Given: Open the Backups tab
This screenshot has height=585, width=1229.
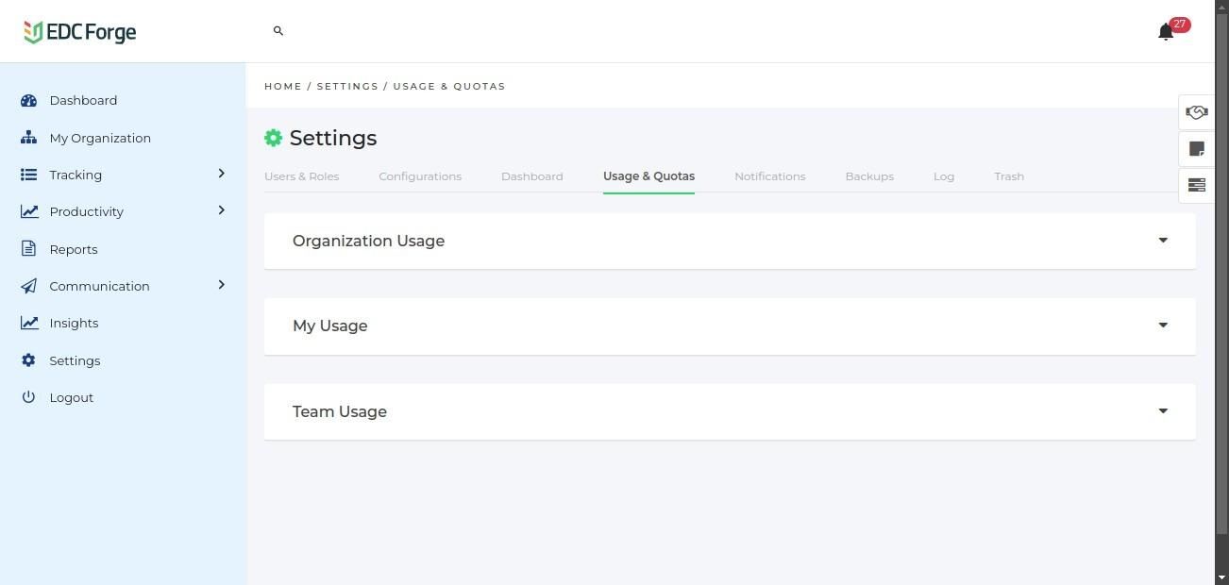Looking at the screenshot, I should [869, 176].
